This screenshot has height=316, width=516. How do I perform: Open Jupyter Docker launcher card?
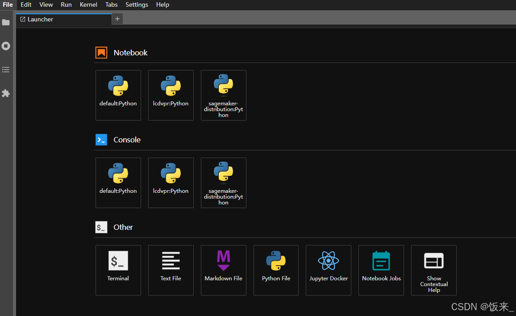(329, 270)
